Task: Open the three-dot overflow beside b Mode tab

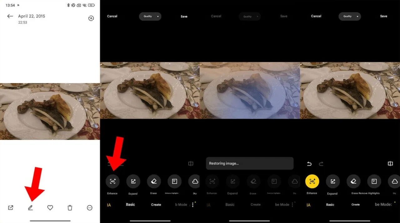Action: point(193,205)
